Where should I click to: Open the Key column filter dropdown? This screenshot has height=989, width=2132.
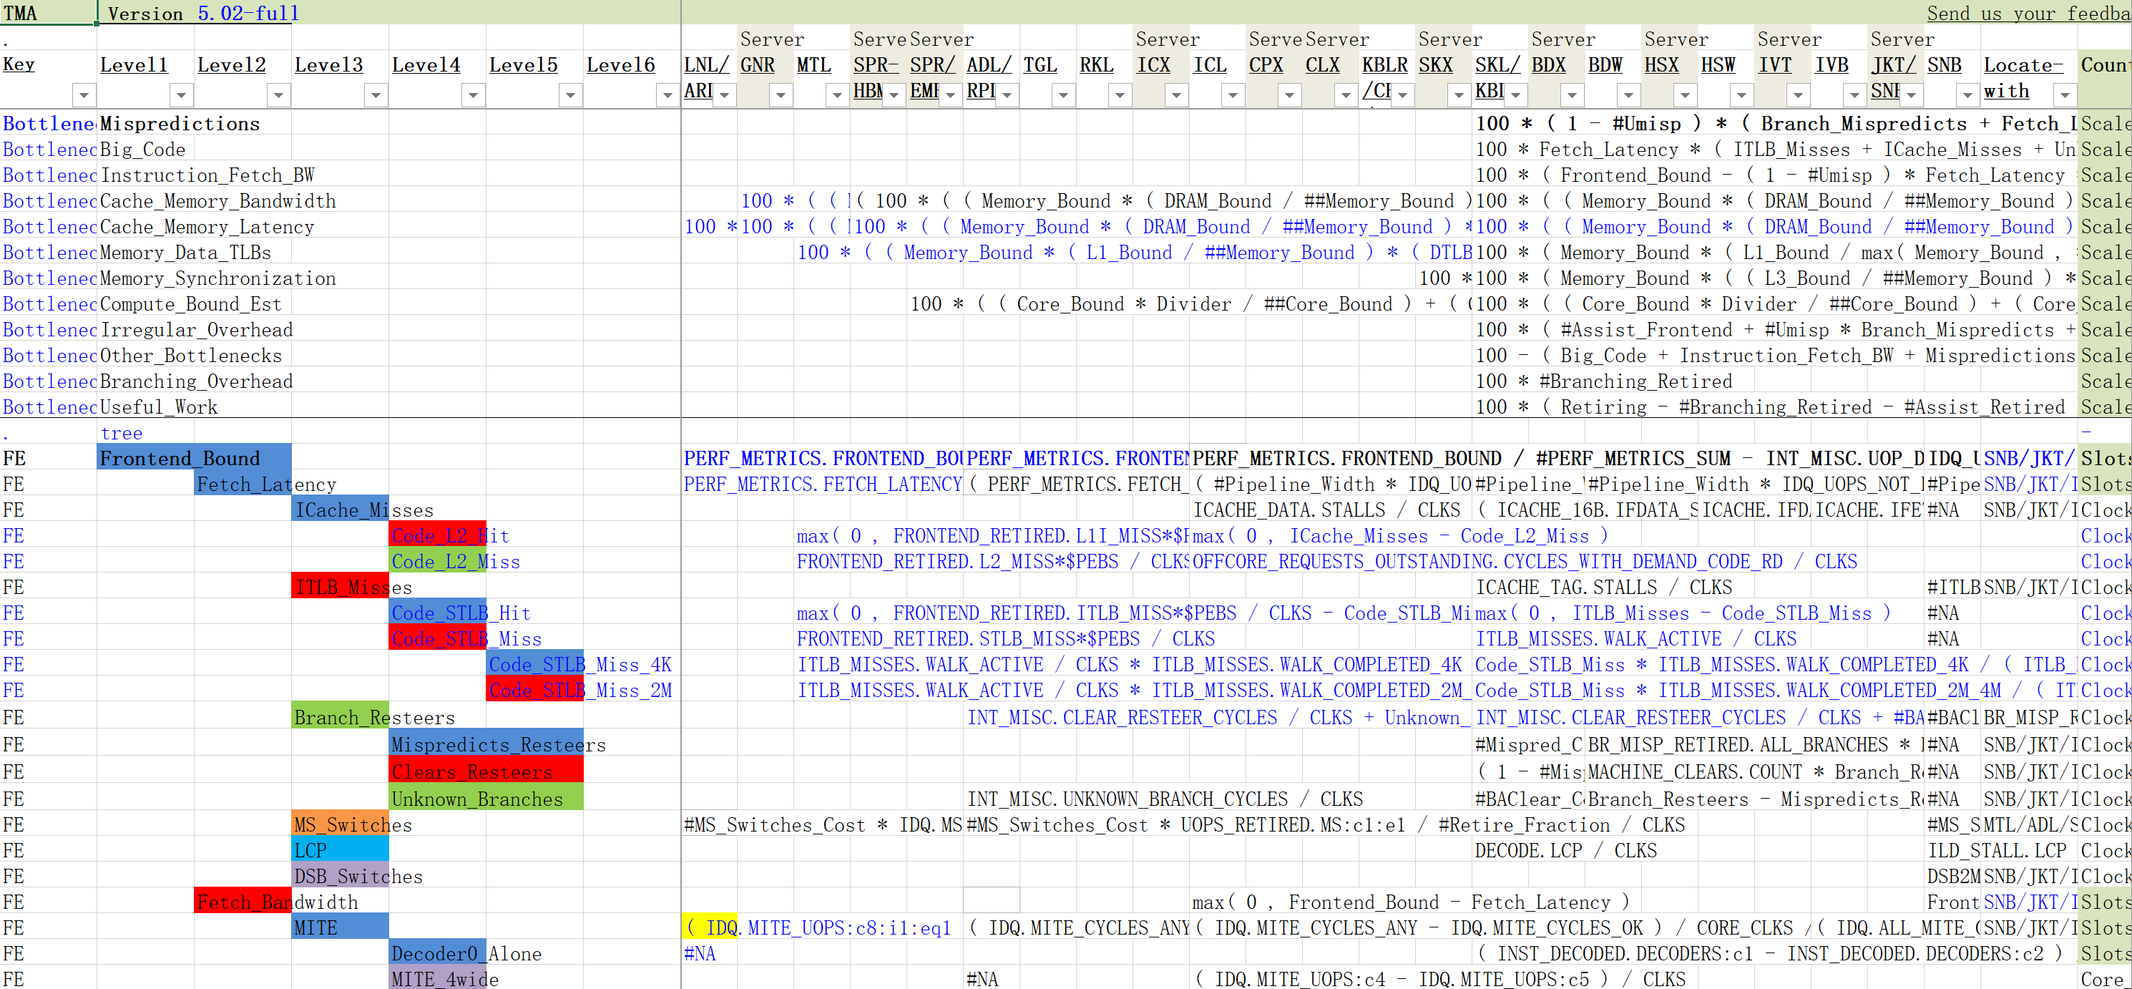click(84, 95)
